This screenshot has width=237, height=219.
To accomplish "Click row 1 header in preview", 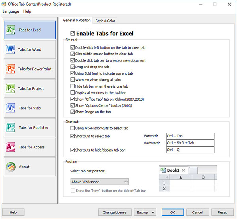I will (164, 183).
